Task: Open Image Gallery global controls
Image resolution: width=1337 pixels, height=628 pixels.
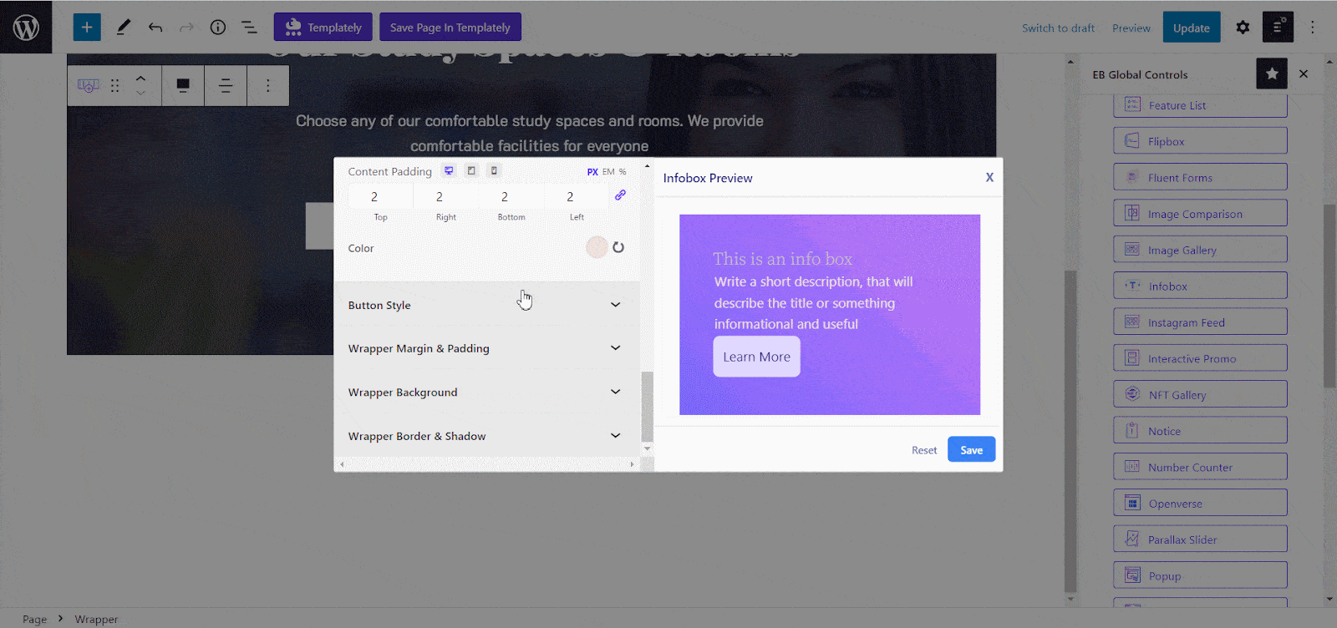Action: click(1200, 250)
